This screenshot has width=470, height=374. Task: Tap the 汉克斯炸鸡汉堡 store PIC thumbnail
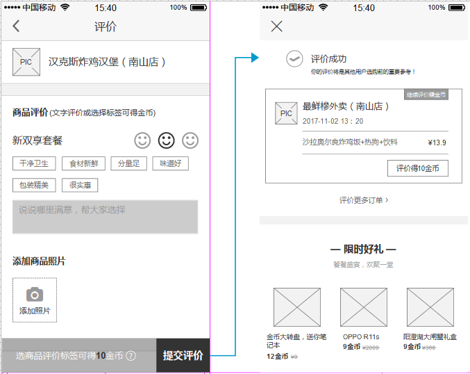click(x=26, y=62)
